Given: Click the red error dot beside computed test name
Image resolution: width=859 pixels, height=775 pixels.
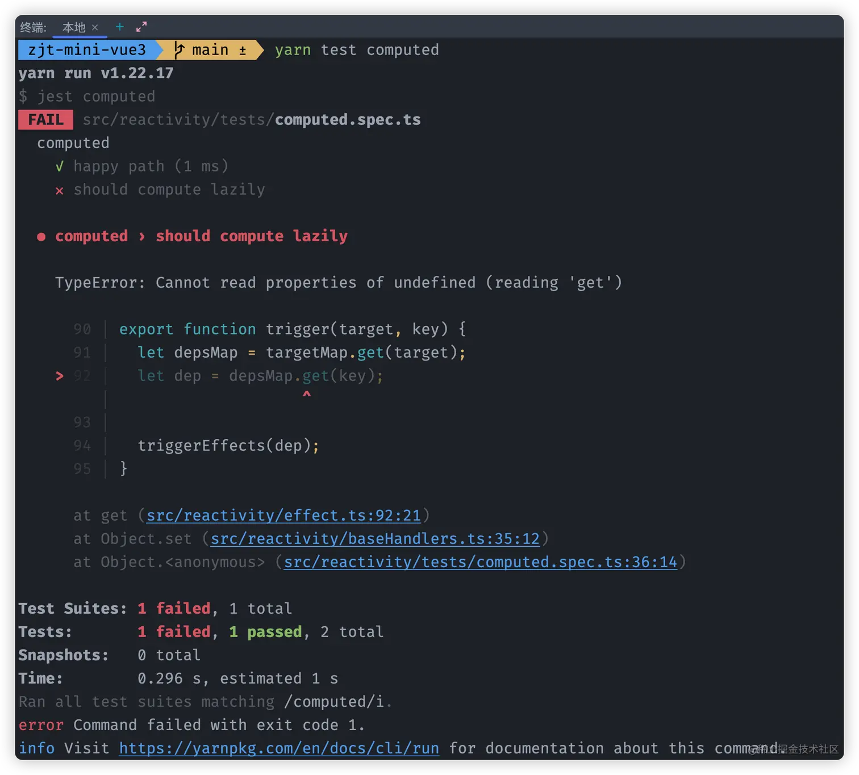Looking at the screenshot, I should [x=41, y=237].
